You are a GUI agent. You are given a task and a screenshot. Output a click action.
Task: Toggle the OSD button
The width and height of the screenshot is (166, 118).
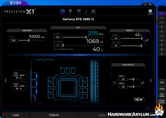pos(162,82)
